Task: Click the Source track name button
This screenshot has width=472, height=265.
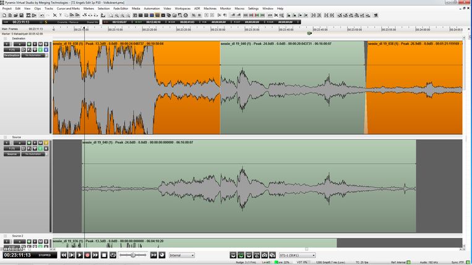Action: pyautogui.click(x=12, y=154)
